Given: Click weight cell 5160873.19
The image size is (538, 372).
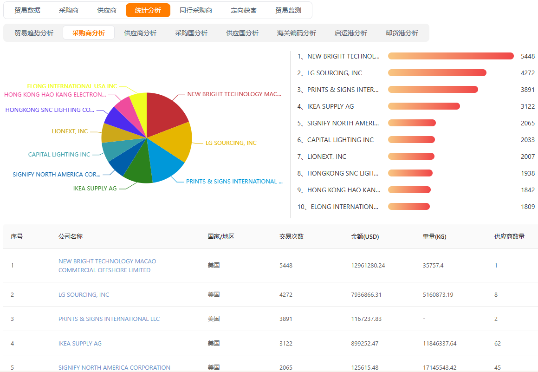Looking at the screenshot, I should click(x=438, y=294).
